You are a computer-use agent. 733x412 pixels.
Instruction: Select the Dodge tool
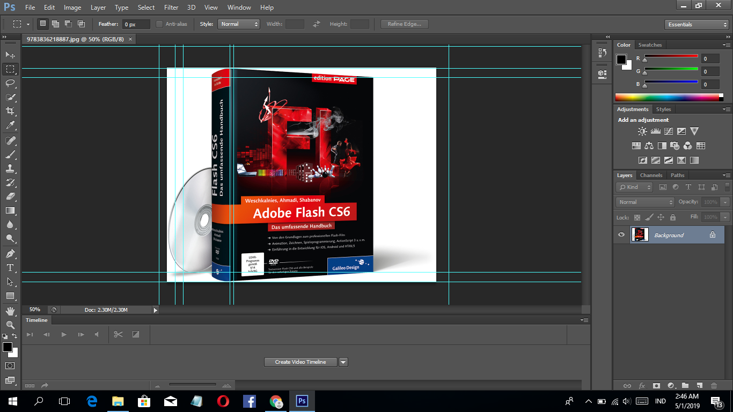[10, 238]
